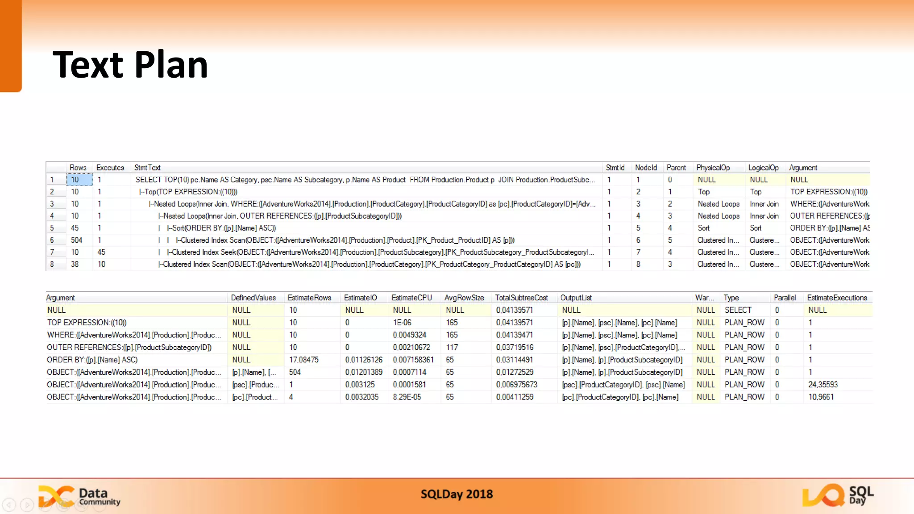Click EstimateIO value 0,01126126
The image size is (914, 514).
(364, 360)
